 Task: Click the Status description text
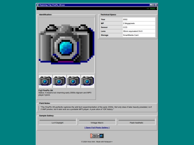[65, 94]
